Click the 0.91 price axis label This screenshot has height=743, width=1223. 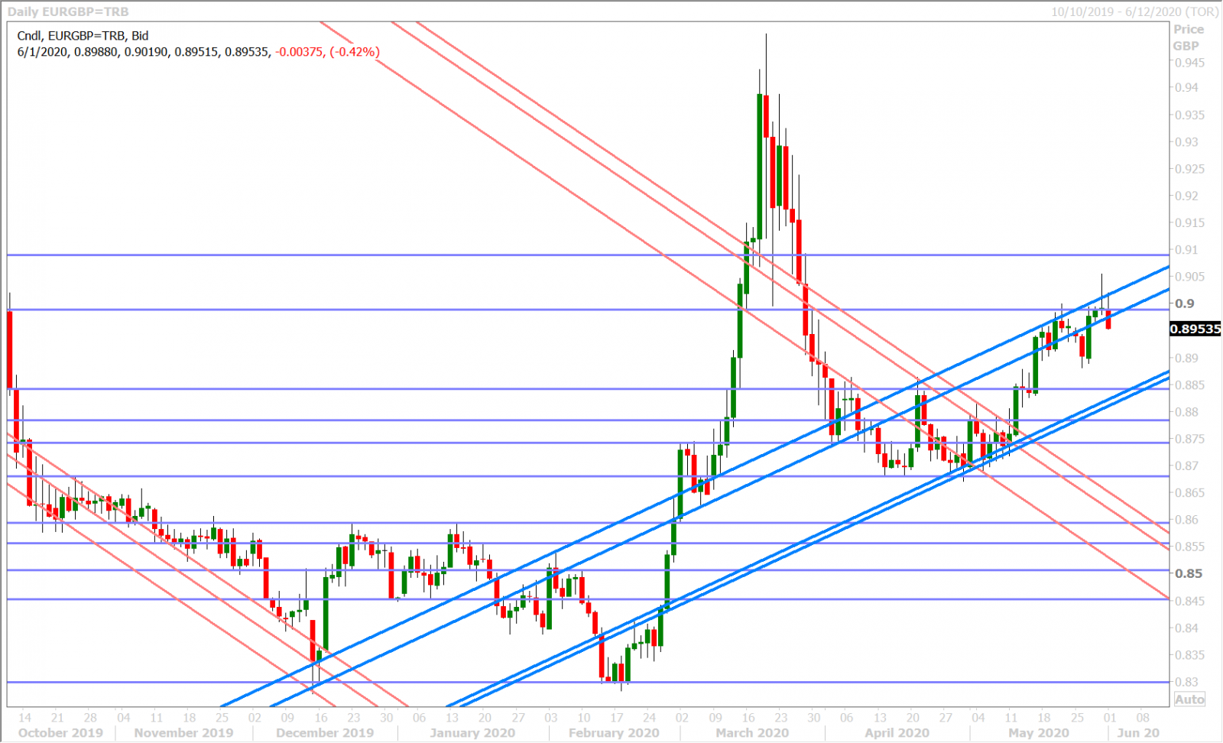tap(1187, 249)
